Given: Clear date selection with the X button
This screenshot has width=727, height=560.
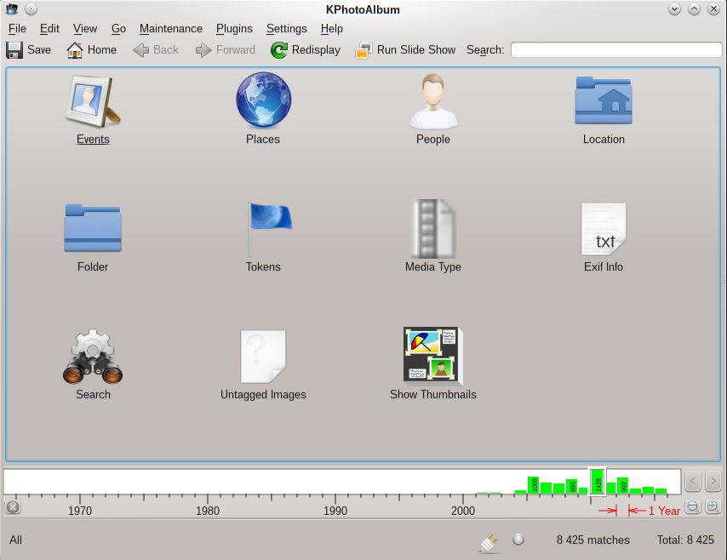Looking at the screenshot, I should [x=13, y=507].
